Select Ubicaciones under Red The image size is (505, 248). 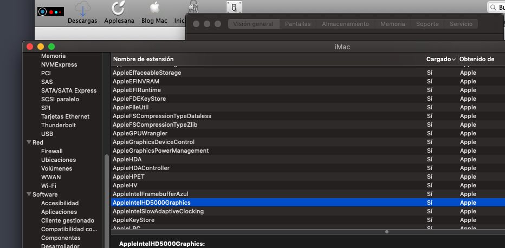tap(59, 160)
